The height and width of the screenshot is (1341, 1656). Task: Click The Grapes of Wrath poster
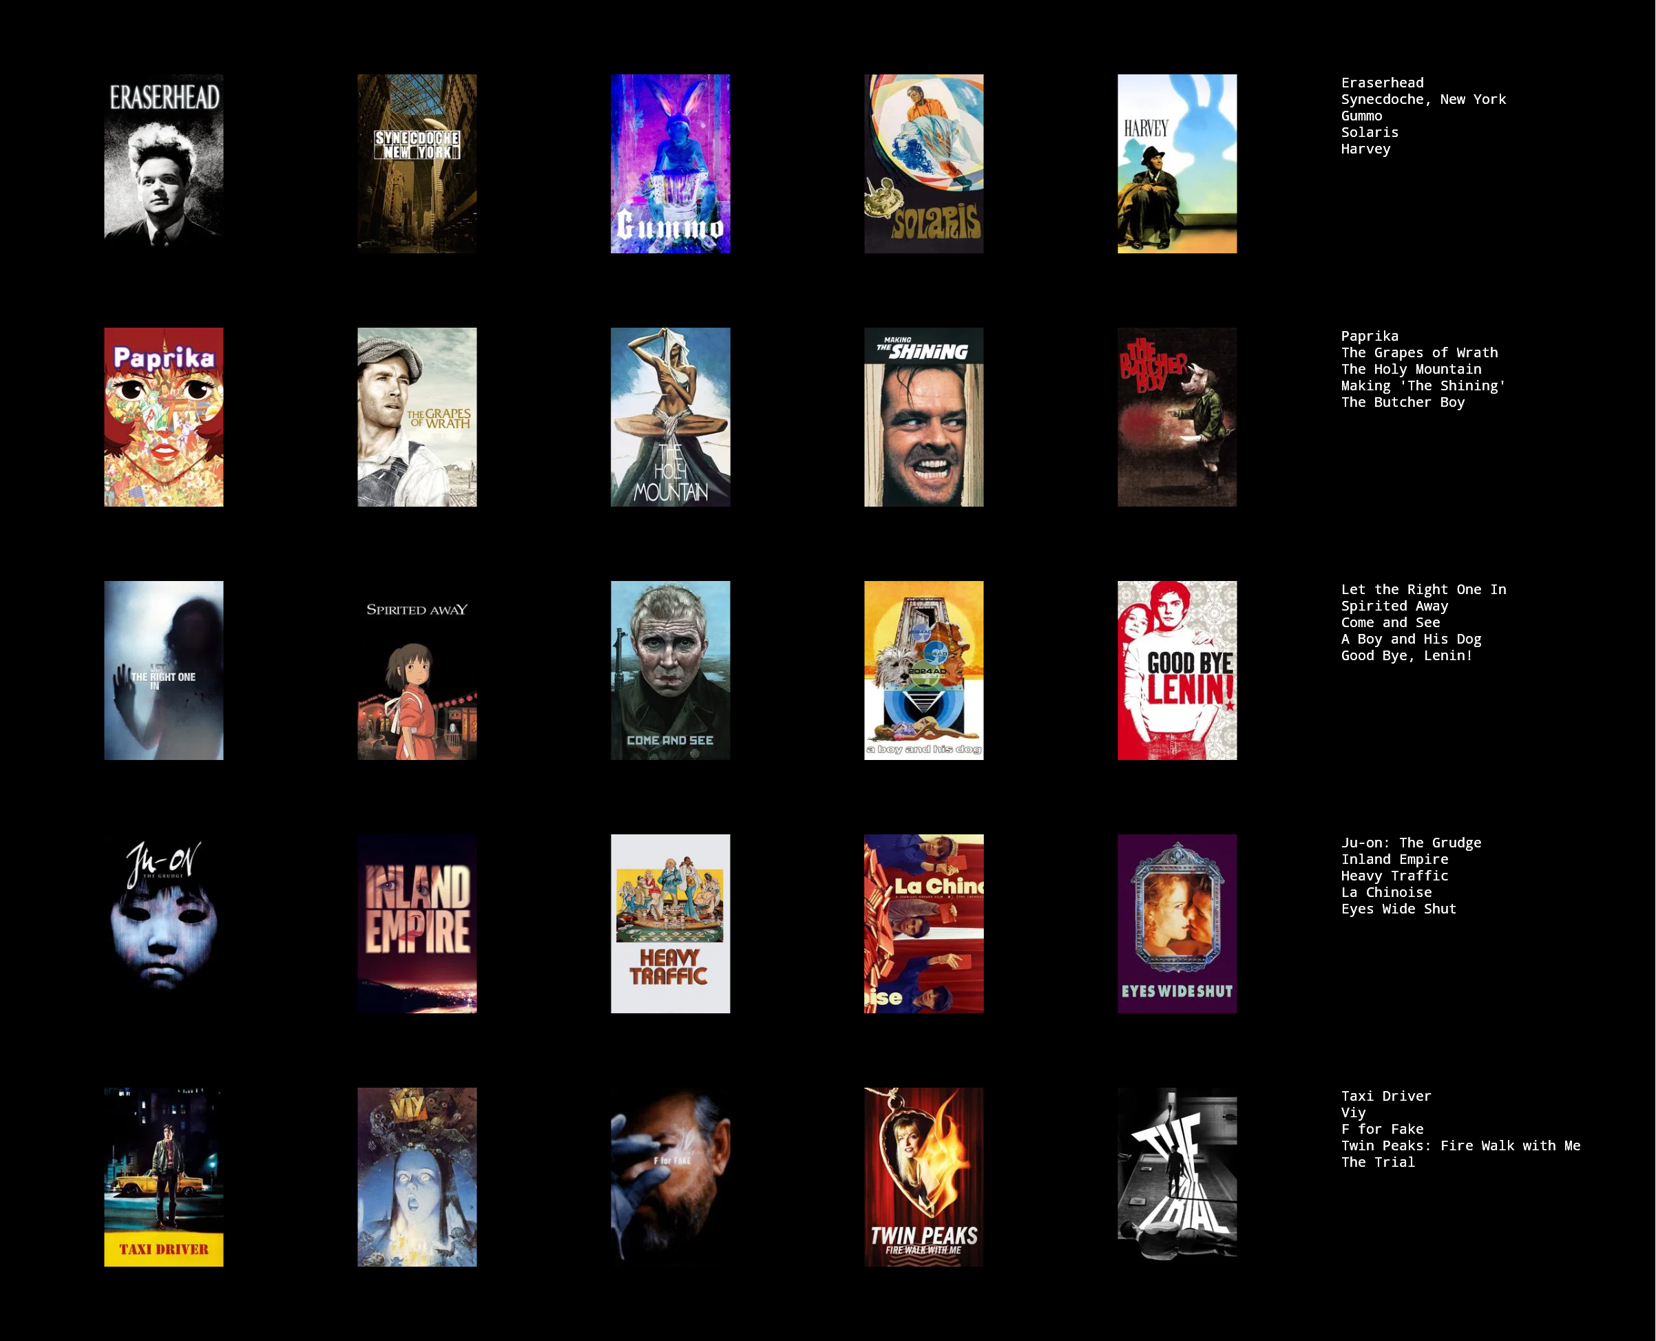coord(417,417)
